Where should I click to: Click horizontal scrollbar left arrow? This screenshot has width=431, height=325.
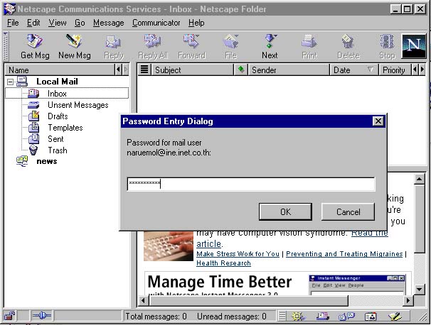coord(143,301)
